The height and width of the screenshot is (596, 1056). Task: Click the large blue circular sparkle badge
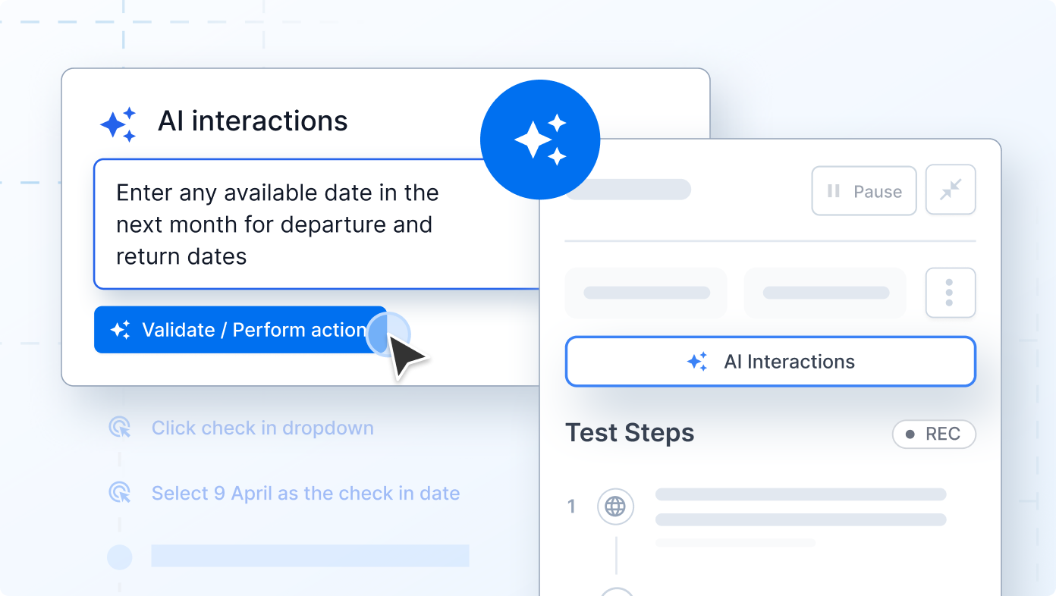click(x=539, y=140)
